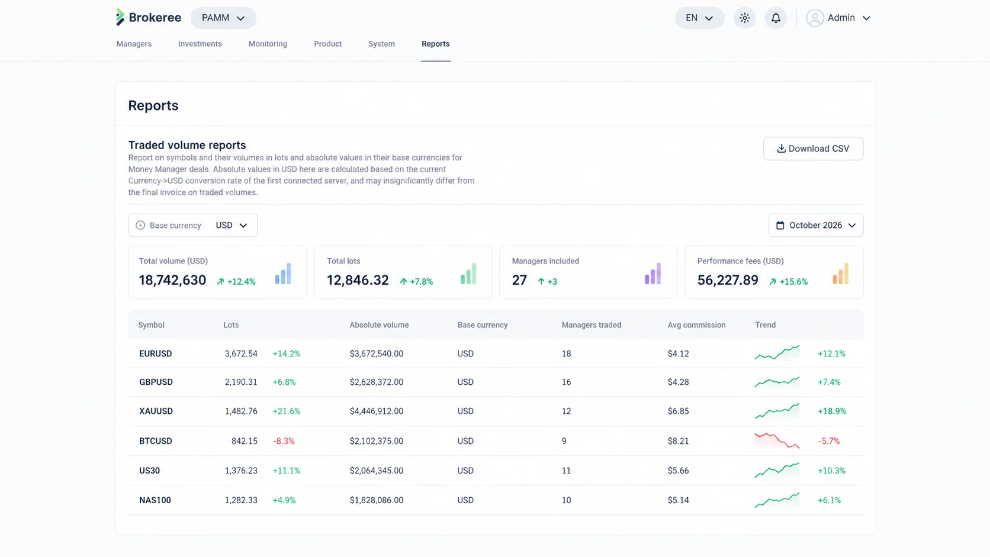This screenshot has height=557, width=990.
Task: Open the October 2026 date dropdown
Action: (816, 226)
